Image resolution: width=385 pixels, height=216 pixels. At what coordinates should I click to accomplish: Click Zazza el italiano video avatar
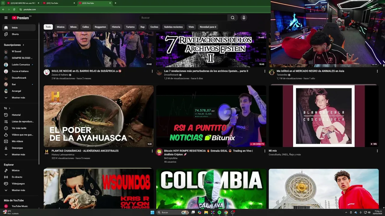[47, 72]
